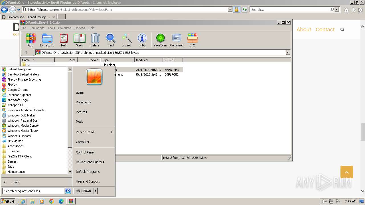Convert archive with the SFX icon
Viewport: 365px width, 205px height.
click(x=192, y=40)
